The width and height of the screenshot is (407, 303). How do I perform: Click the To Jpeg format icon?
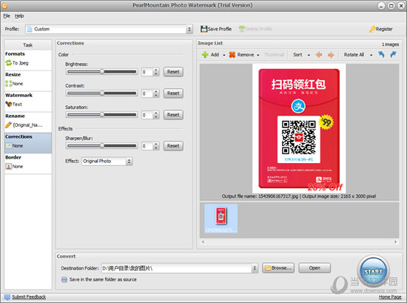point(9,63)
